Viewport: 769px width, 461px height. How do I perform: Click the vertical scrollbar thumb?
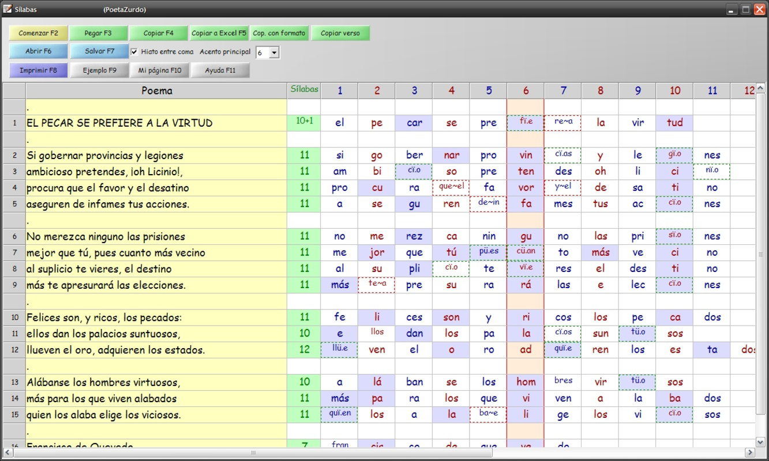[760, 254]
